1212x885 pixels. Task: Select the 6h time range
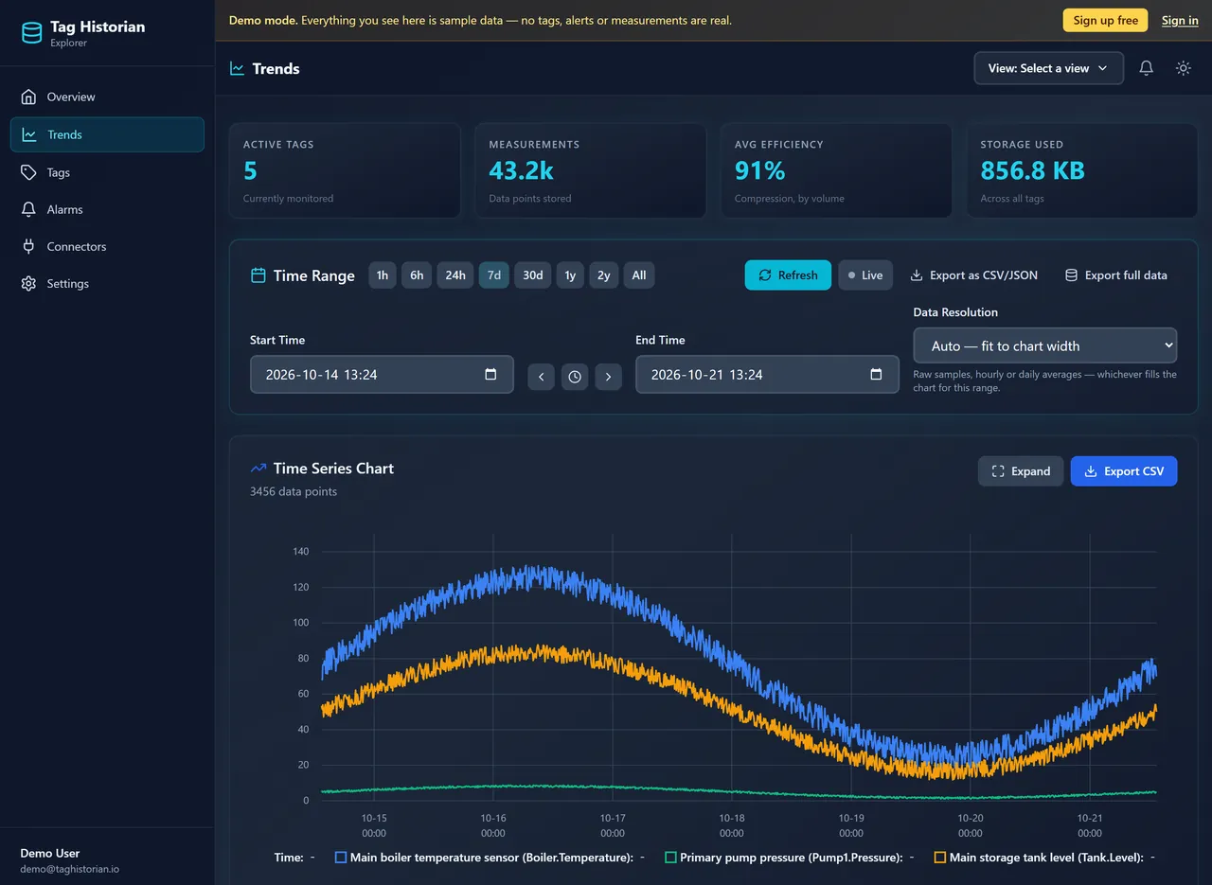(417, 275)
